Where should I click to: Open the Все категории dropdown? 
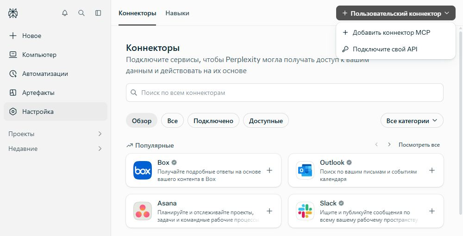coord(412,121)
